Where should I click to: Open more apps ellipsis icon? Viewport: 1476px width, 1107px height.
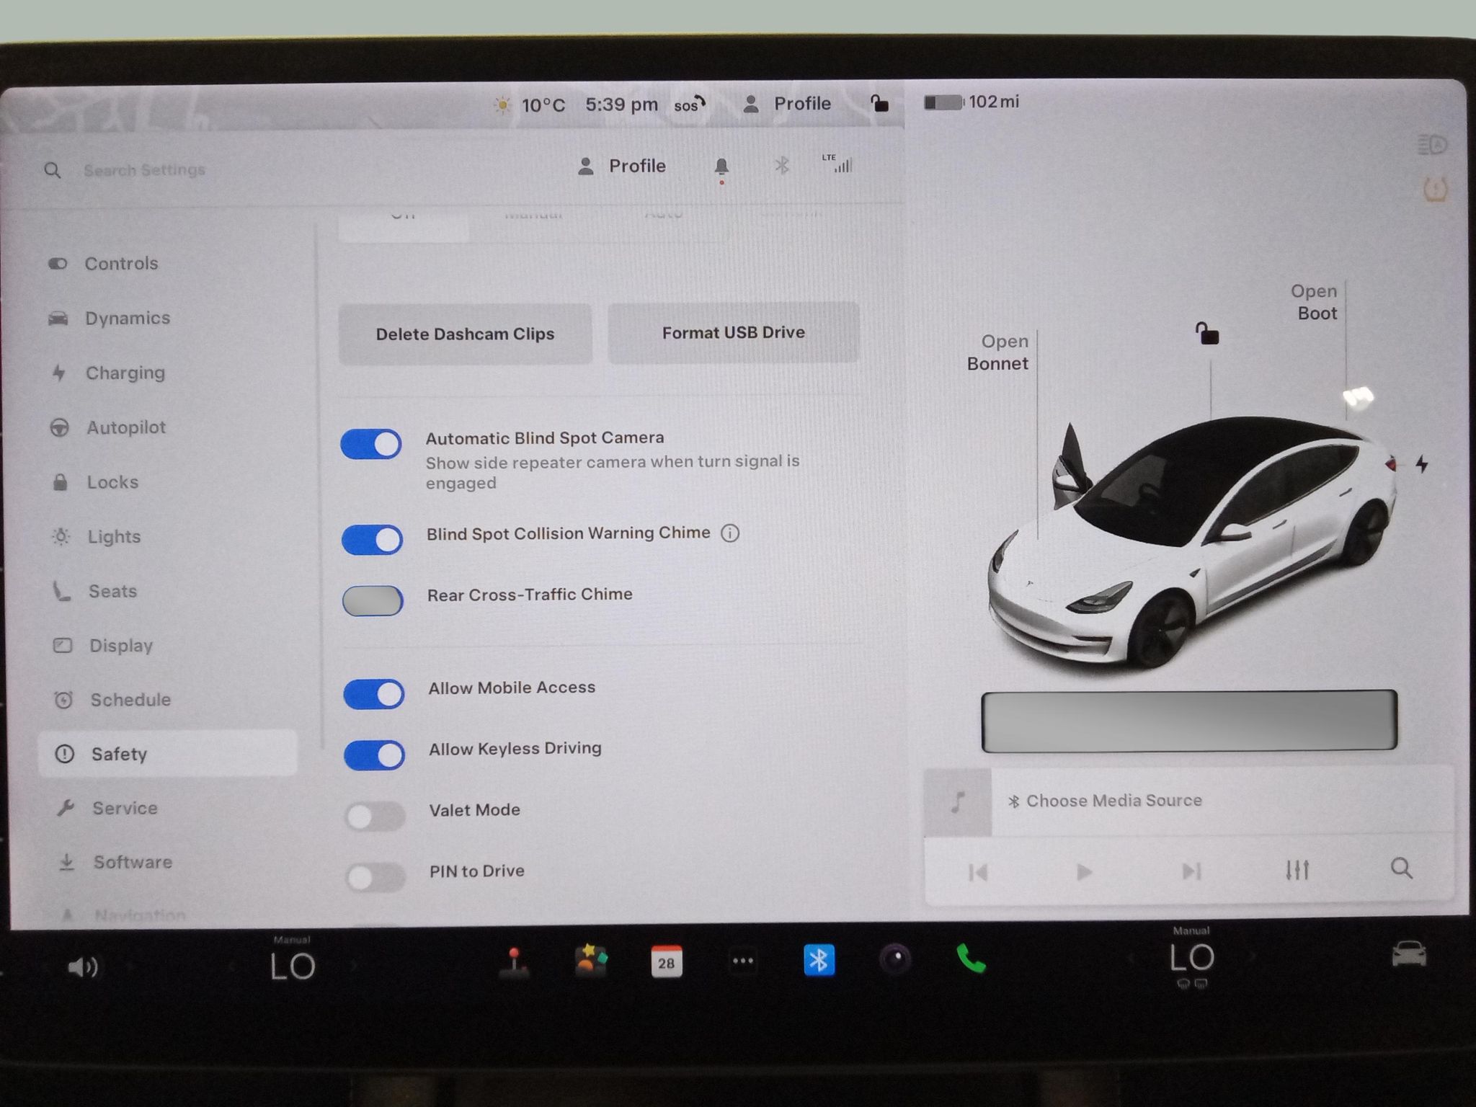(743, 961)
